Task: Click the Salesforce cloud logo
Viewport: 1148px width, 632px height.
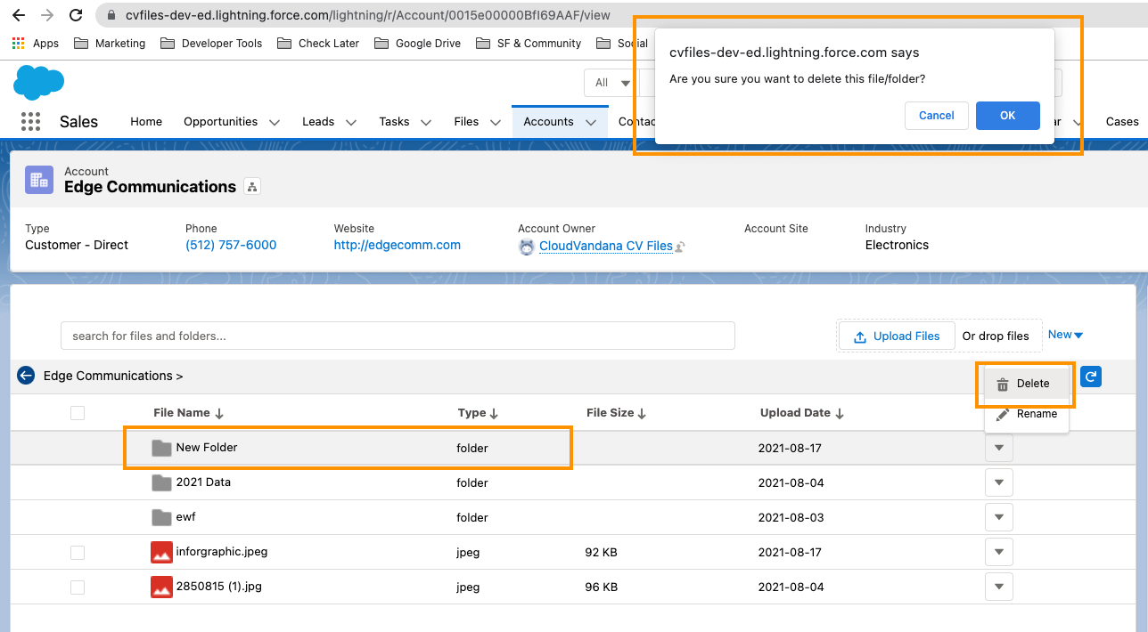Action: click(x=38, y=83)
